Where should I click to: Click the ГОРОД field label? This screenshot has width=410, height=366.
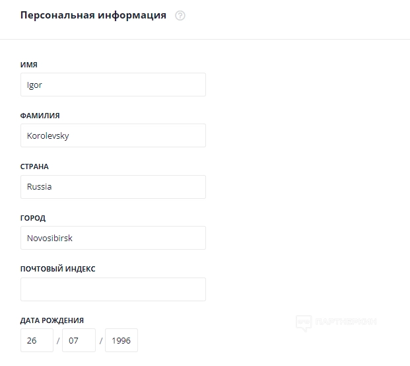point(33,218)
